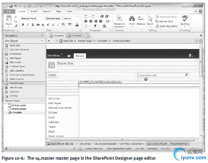
Task: Collapse the Navigation pane
Action: (x=42, y=35)
